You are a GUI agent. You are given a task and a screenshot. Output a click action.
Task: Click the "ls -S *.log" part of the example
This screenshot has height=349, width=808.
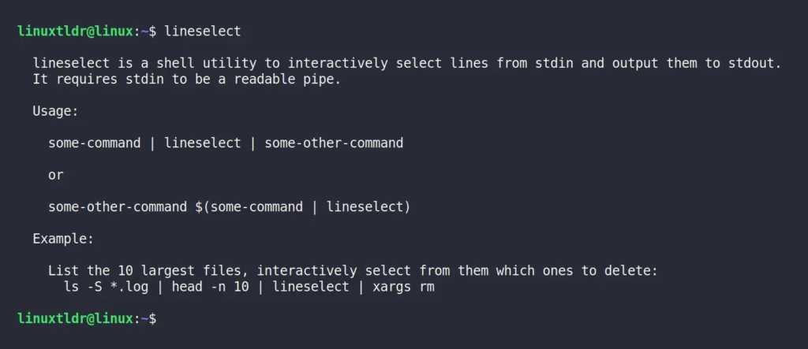[107, 287]
